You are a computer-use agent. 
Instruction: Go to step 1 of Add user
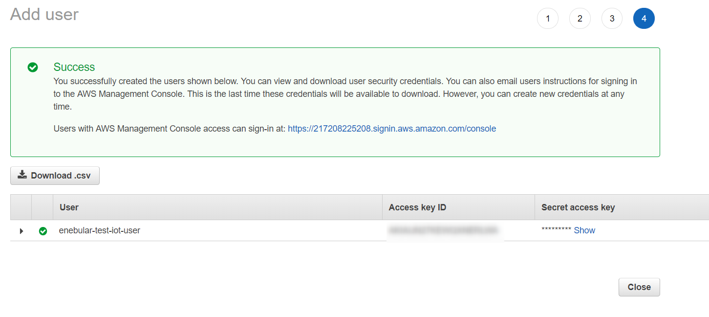548,19
